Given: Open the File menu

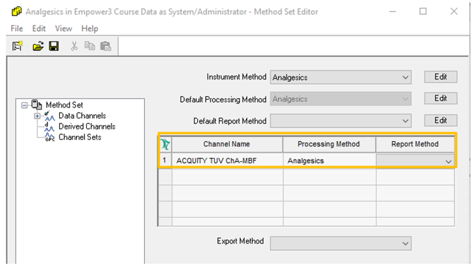Looking at the screenshot, I should pos(17,28).
